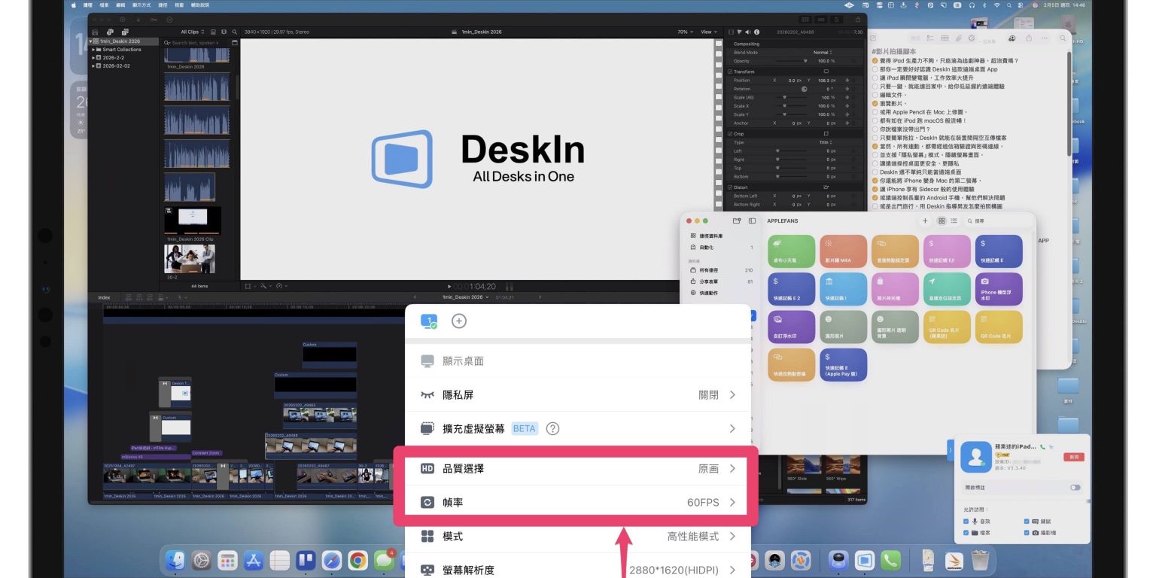The image size is (1156, 578).
Task: Click the add display plus icon
Action: pyautogui.click(x=458, y=321)
